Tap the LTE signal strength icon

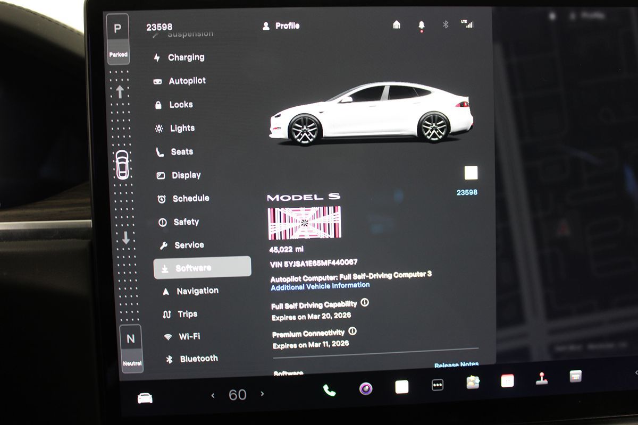pos(467,24)
